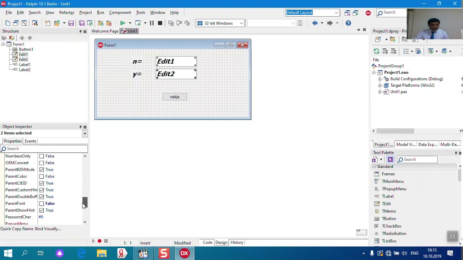Click the purple Save file icon

coord(71,23)
